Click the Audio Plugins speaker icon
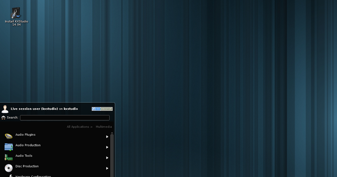Image resolution: width=337 pixels, height=177 pixels. point(9,136)
